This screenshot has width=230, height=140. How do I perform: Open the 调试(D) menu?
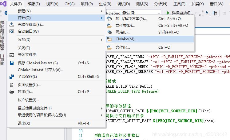tap(124, 4)
